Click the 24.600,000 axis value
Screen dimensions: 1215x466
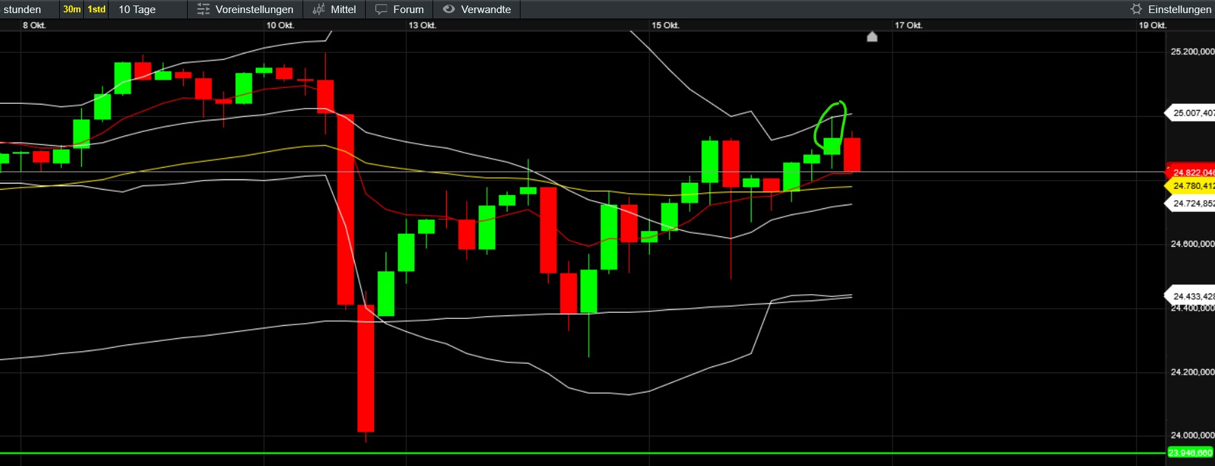pos(1192,244)
